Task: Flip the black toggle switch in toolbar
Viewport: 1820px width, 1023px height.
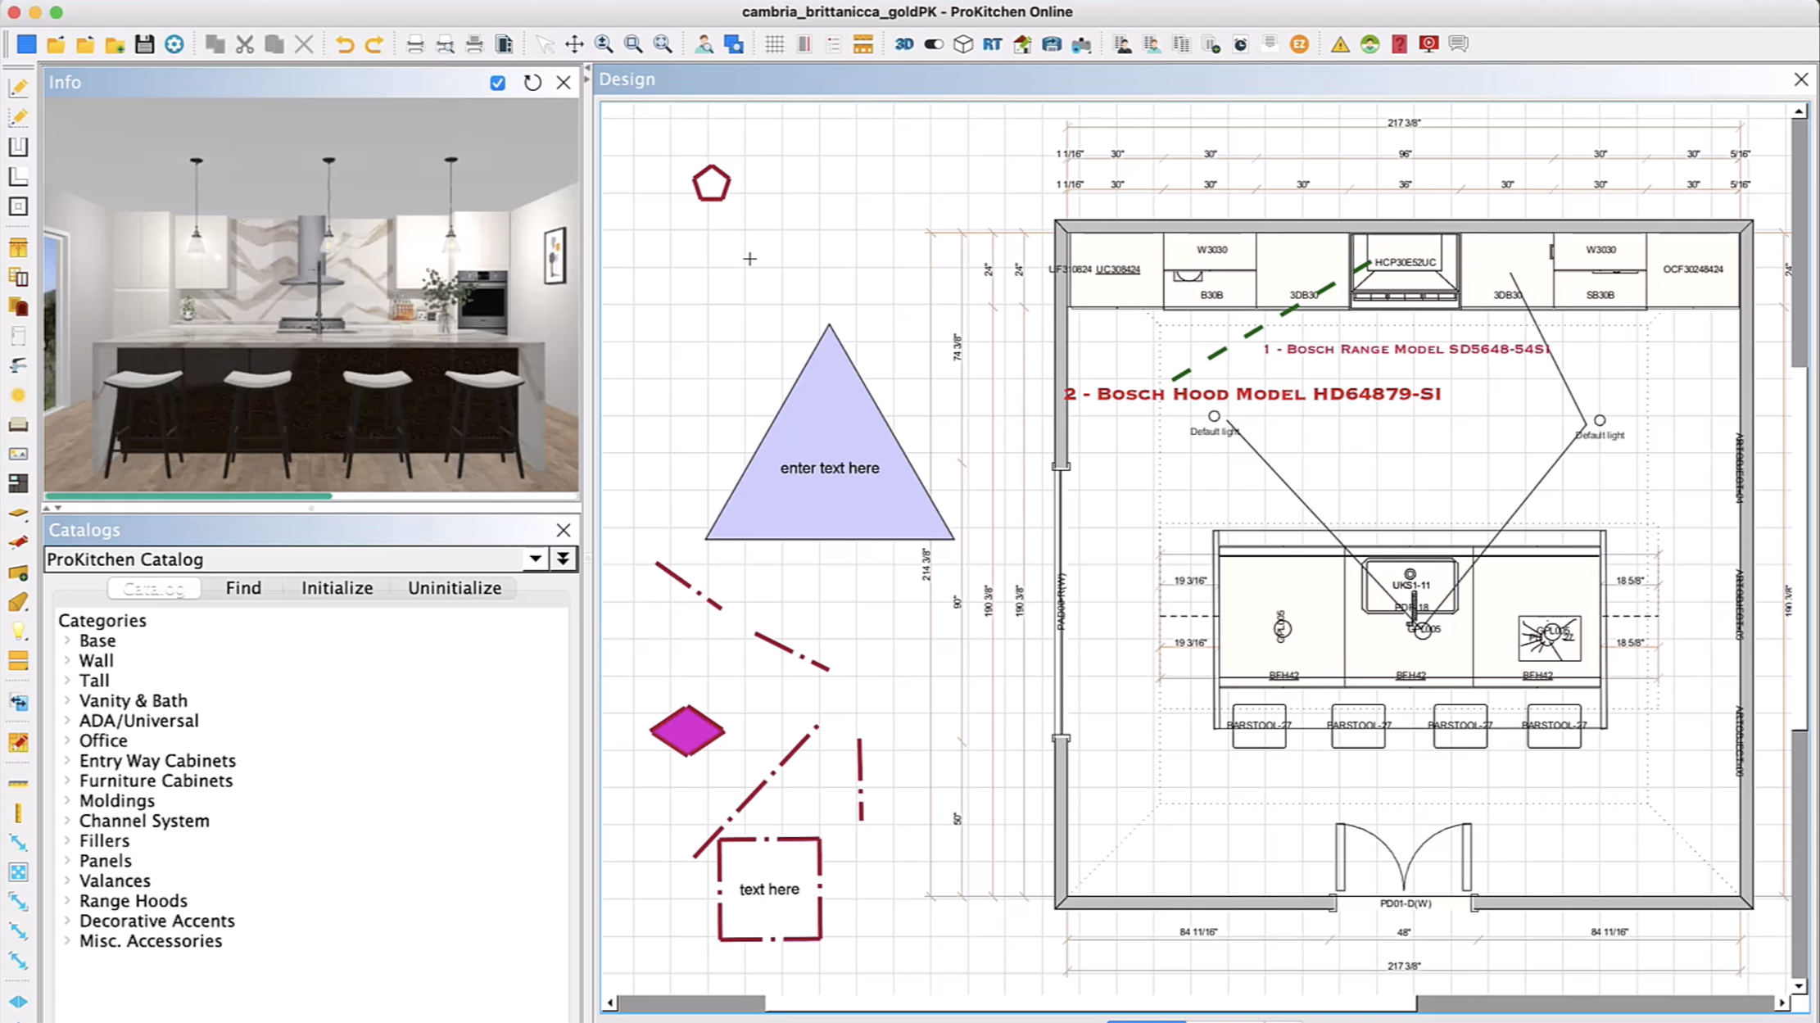Action: pyautogui.click(x=934, y=44)
